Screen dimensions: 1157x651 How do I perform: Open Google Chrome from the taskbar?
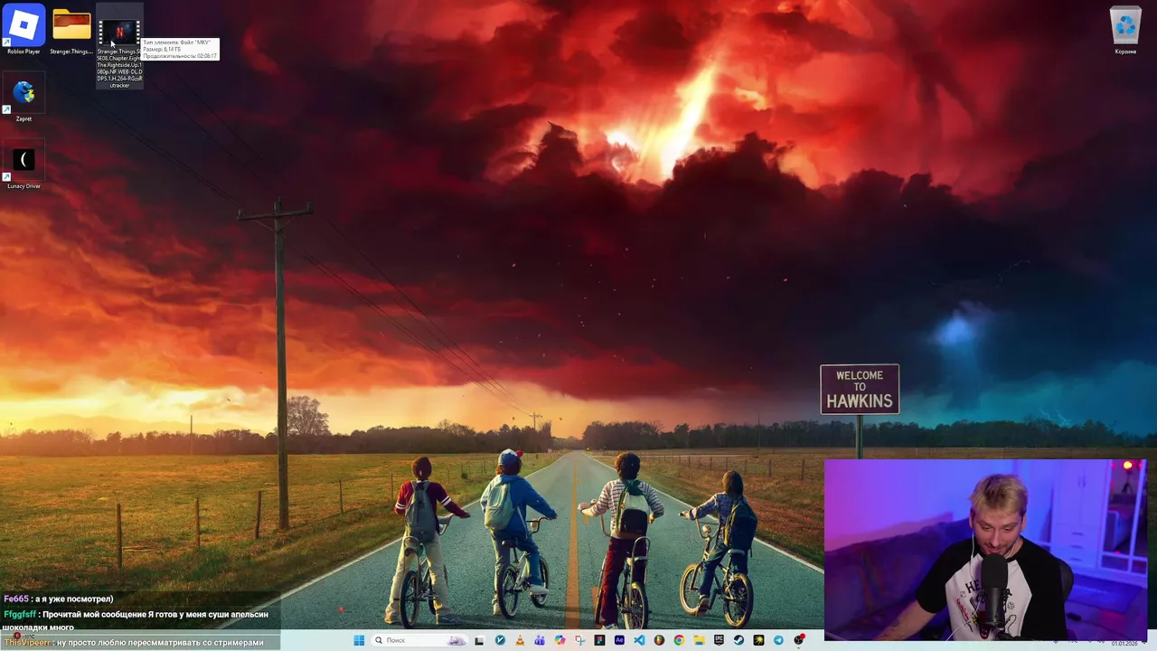point(679,640)
